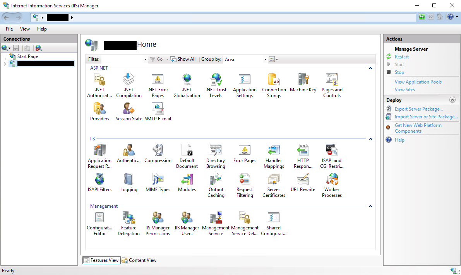Open Server Certificates feature

[x=274, y=185]
